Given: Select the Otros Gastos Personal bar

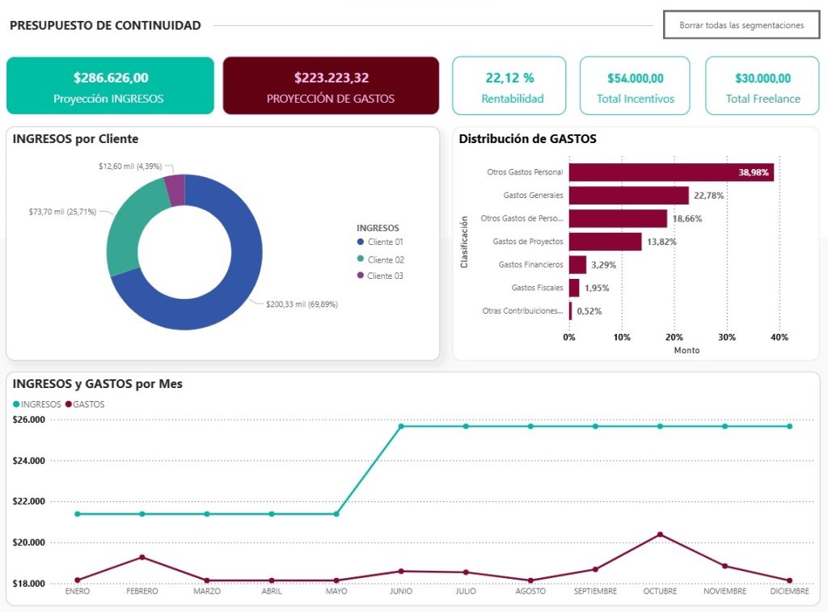Looking at the screenshot, I should 670,172.
